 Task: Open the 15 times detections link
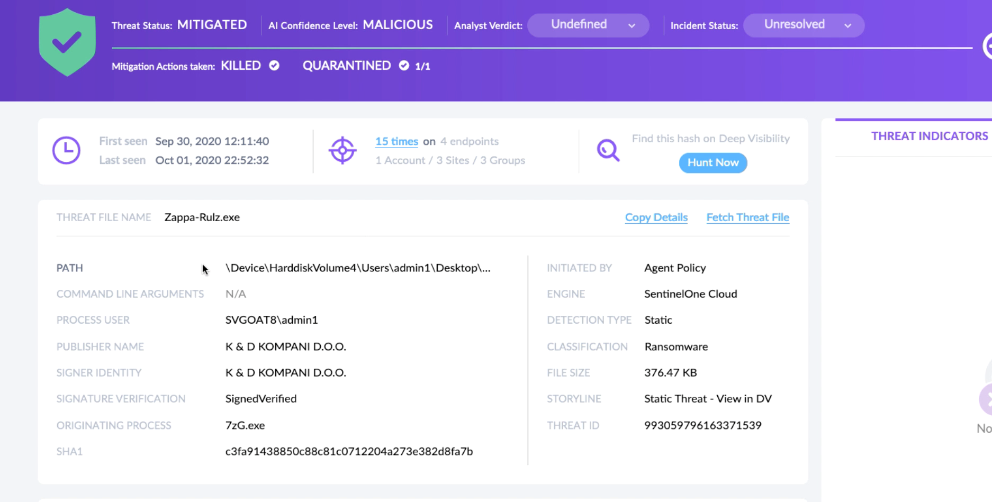[x=396, y=141]
